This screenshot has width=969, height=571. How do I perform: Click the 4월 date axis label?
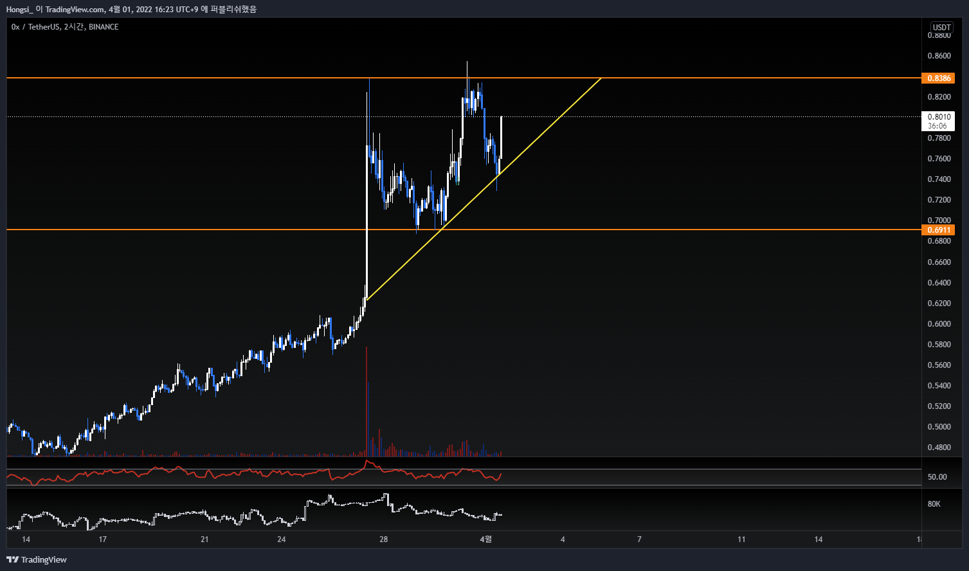coord(486,539)
